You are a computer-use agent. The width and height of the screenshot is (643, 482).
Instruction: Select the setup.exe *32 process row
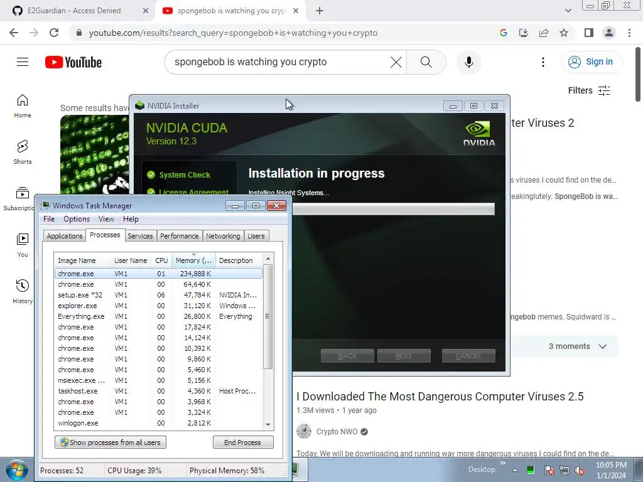tap(158, 295)
